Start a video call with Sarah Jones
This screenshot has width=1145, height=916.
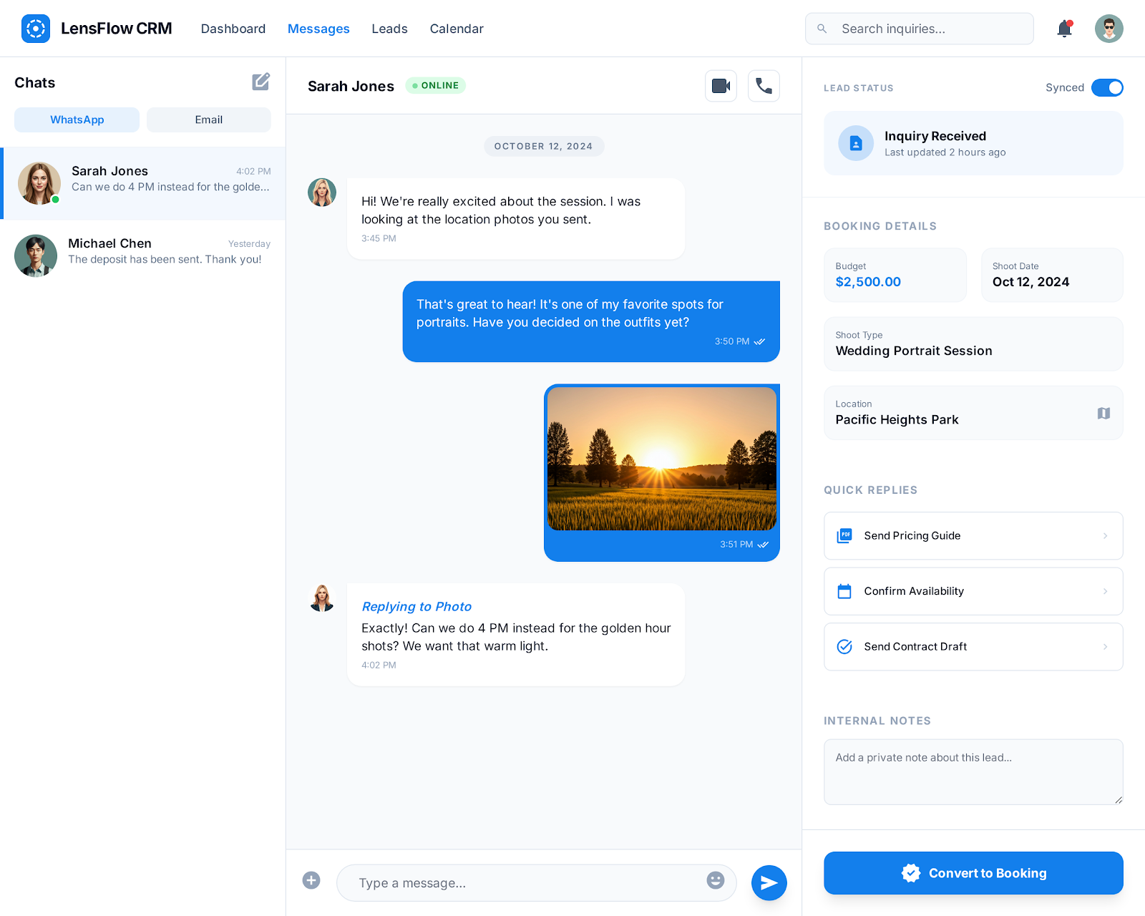[721, 86]
